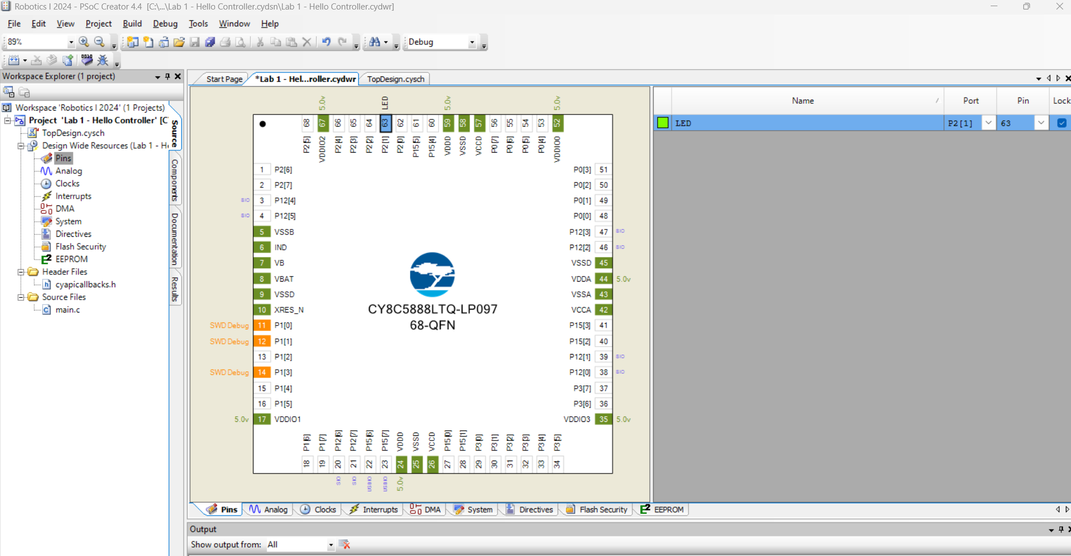Click the green LED color swatch

(x=663, y=123)
